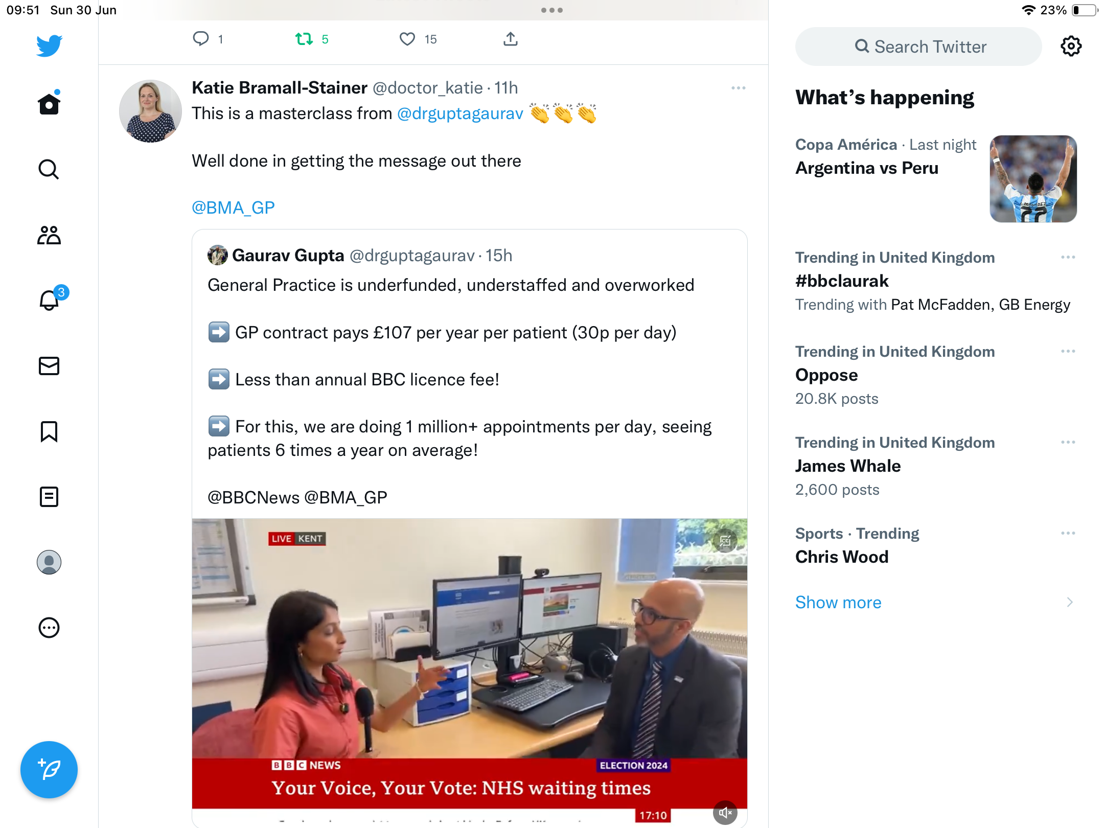Viewport: 1104px width, 828px height.
Task: Open James Whale trending topic
Action: click(848, 466)
